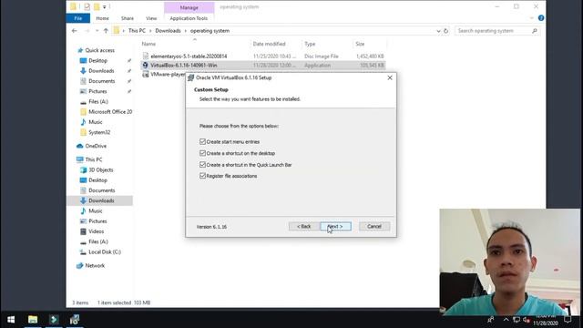Click the Manage contextual tab
The width and height of the screenshot is (583, 328).
pyautogui.click(x=189, y=7)
